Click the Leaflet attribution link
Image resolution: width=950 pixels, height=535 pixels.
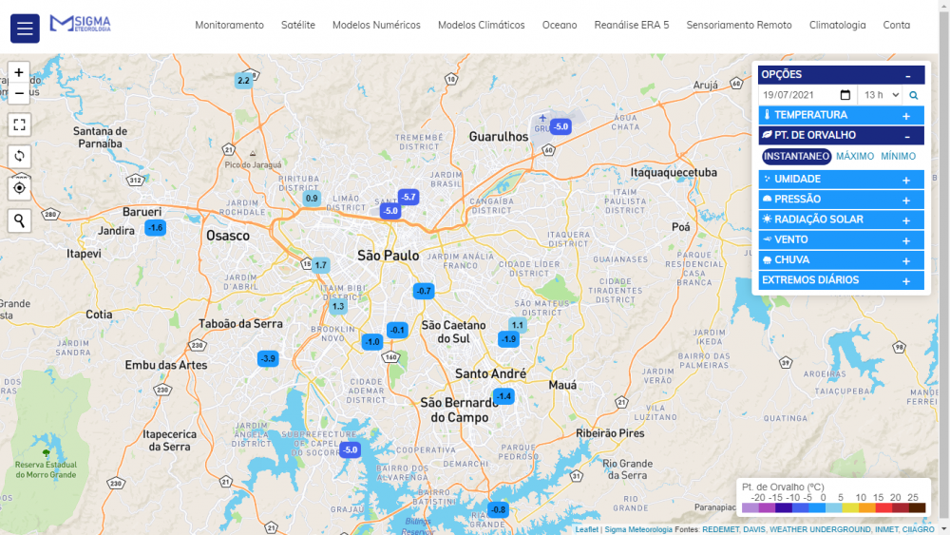coord(586,529)
